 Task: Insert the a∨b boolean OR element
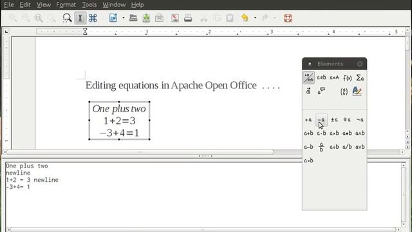[x=360, y=147]
